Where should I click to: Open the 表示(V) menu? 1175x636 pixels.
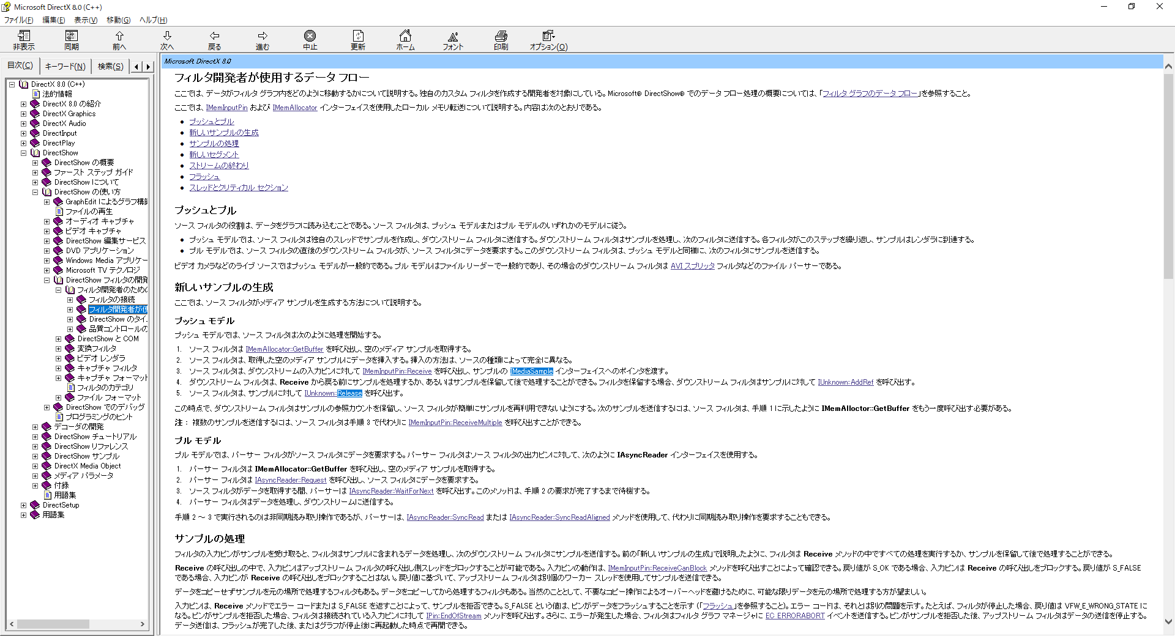click(86, 20)
